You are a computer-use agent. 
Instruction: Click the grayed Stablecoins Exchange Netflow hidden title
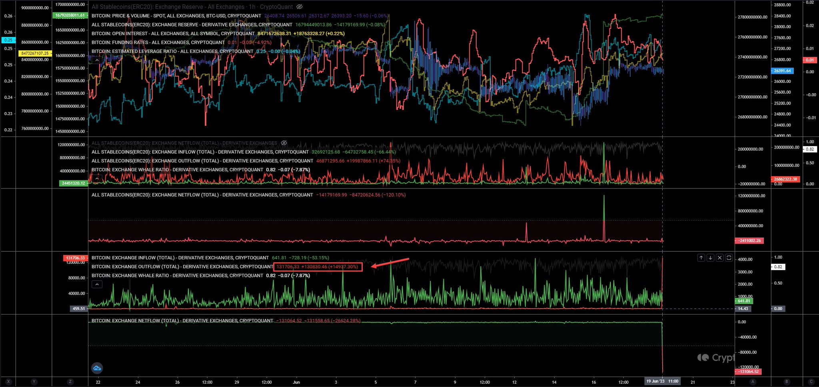[184, 143]
